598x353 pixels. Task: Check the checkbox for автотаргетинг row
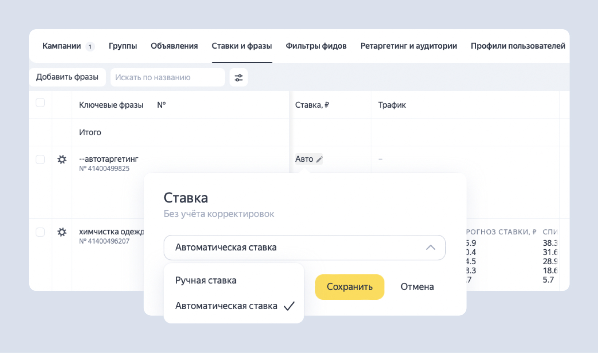click(x=40, y=159)
